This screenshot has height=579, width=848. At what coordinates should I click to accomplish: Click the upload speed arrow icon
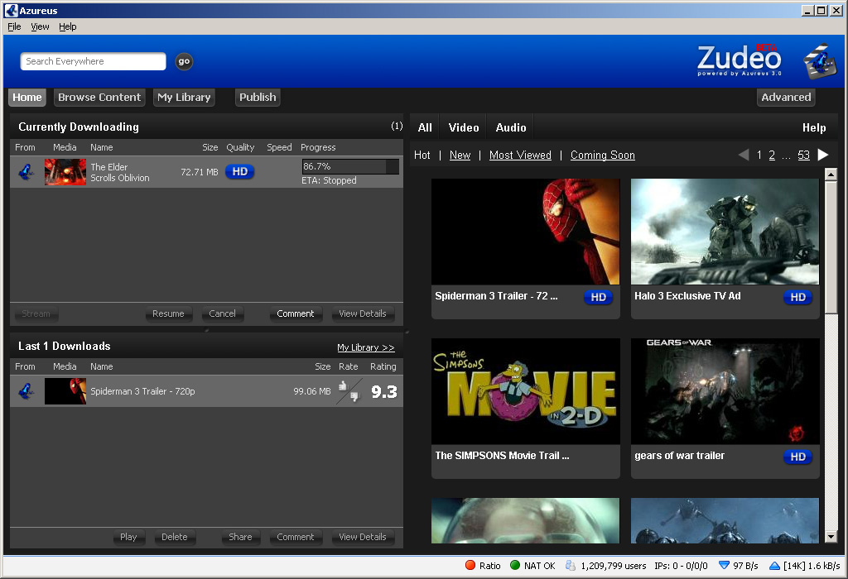[x=774, y=566]
